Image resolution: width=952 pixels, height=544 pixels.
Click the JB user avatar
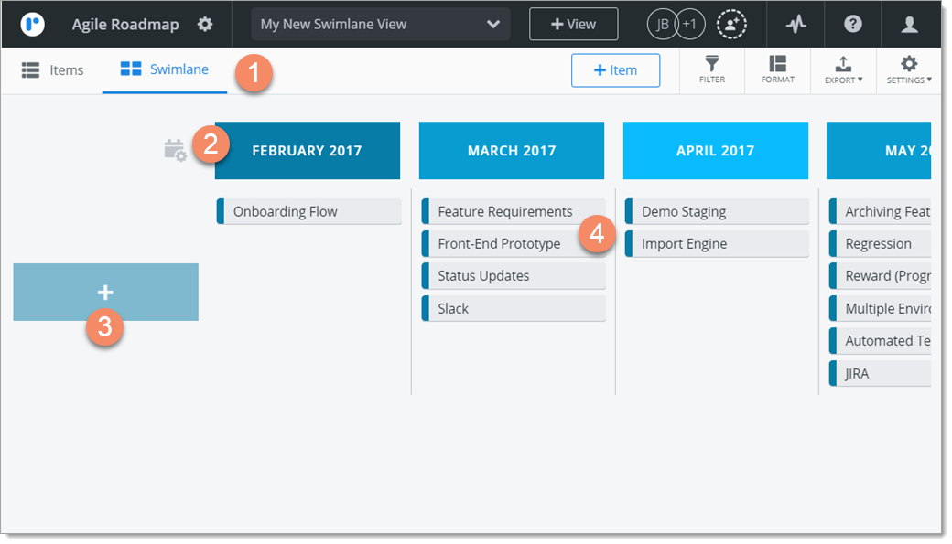pos(662,25)
